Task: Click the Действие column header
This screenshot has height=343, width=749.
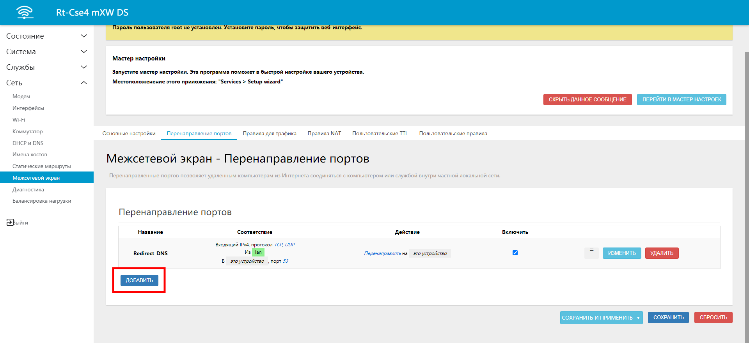Action: coord(407,232)
